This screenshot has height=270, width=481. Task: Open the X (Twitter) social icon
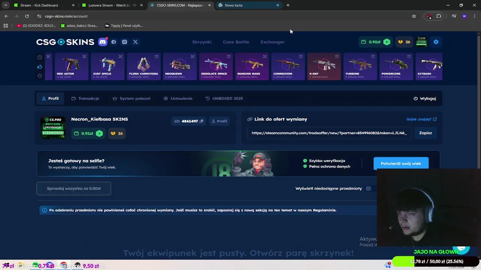click(x=135, y=42)
